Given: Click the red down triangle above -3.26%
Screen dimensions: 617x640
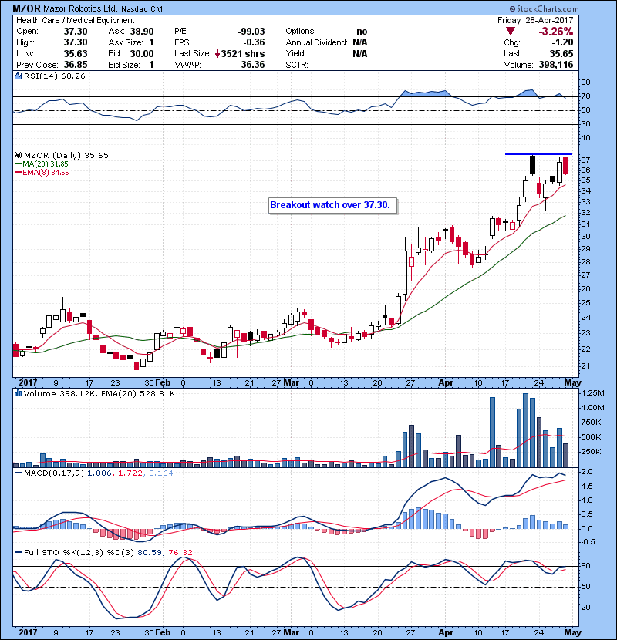Looking at the screenshot, I should click(510, 32).
